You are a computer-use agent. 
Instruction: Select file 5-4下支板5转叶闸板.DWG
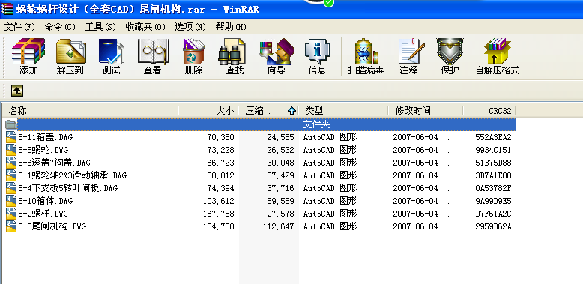[x=68, y=188]
